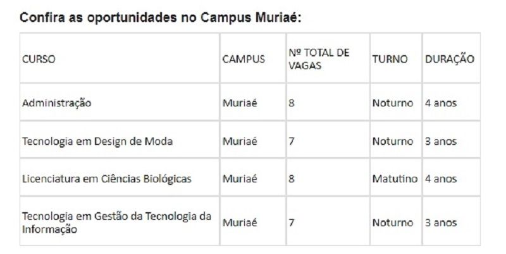Click the heading "Confira as oportunidades no Campus Muriaé"
506x254 pixels.
tap(161, 17)
